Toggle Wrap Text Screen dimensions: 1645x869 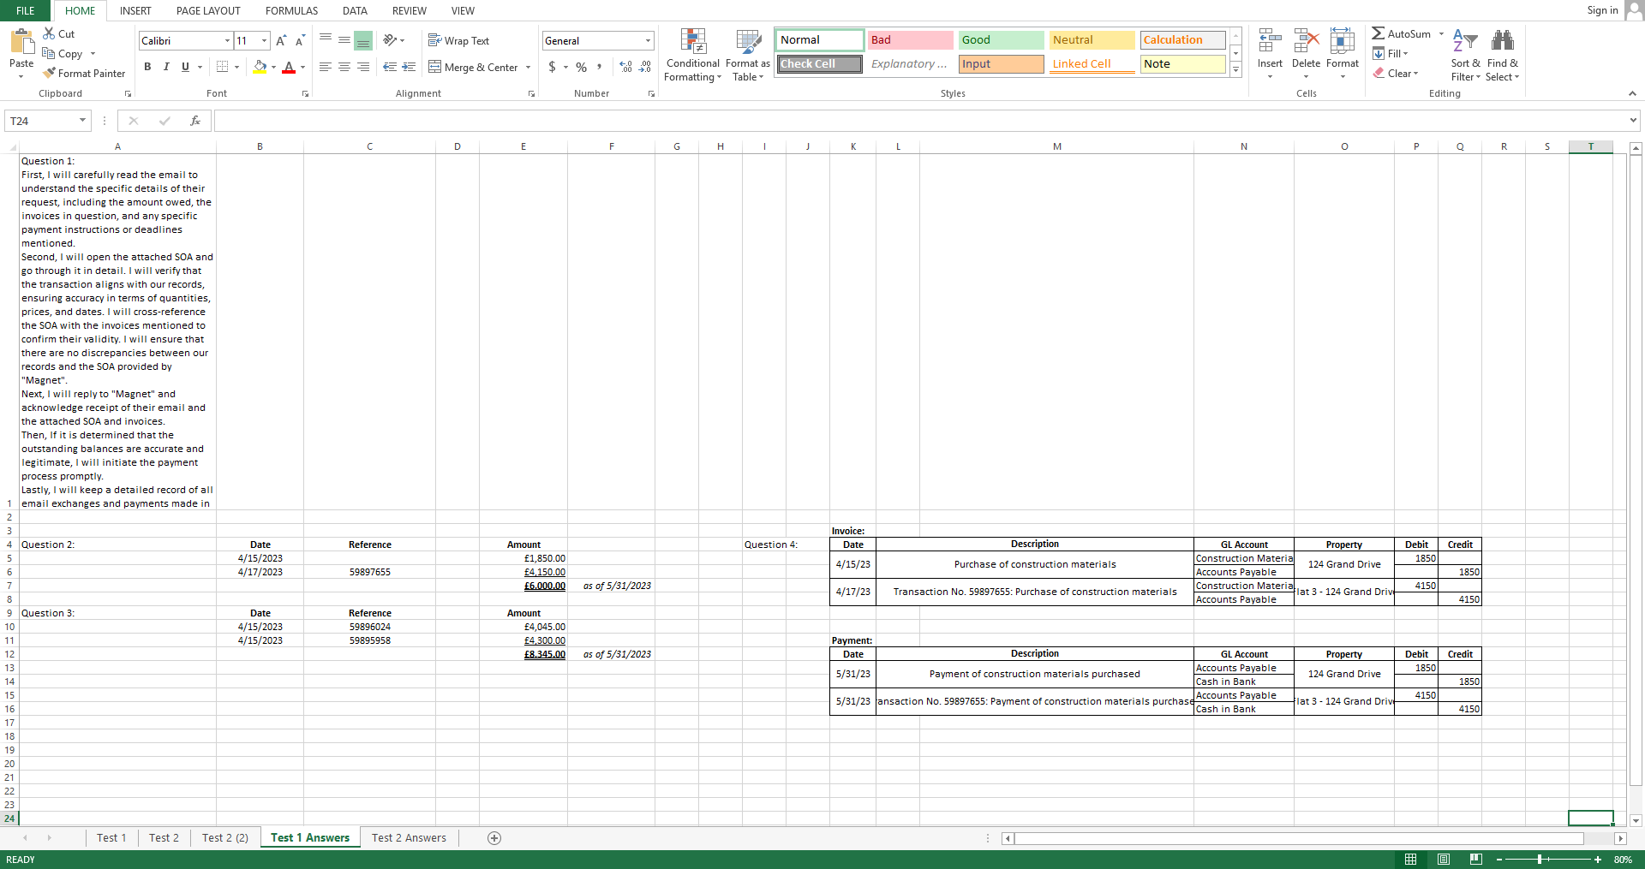458,40
